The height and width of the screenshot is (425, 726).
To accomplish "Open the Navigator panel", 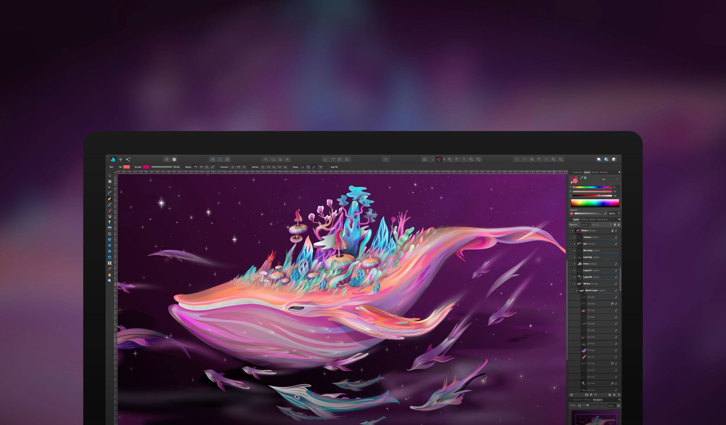I will tap(598, 400).
